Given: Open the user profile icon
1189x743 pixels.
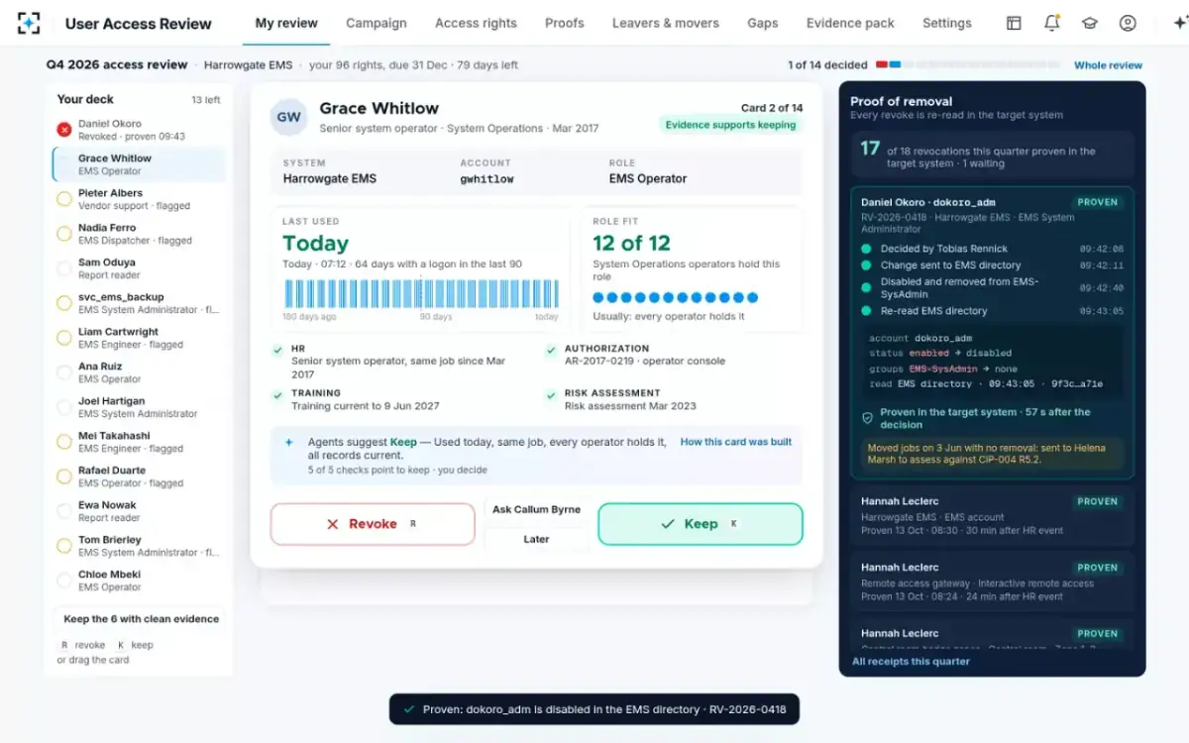Looking at the screenshot, I should [x=1128, y=23].
